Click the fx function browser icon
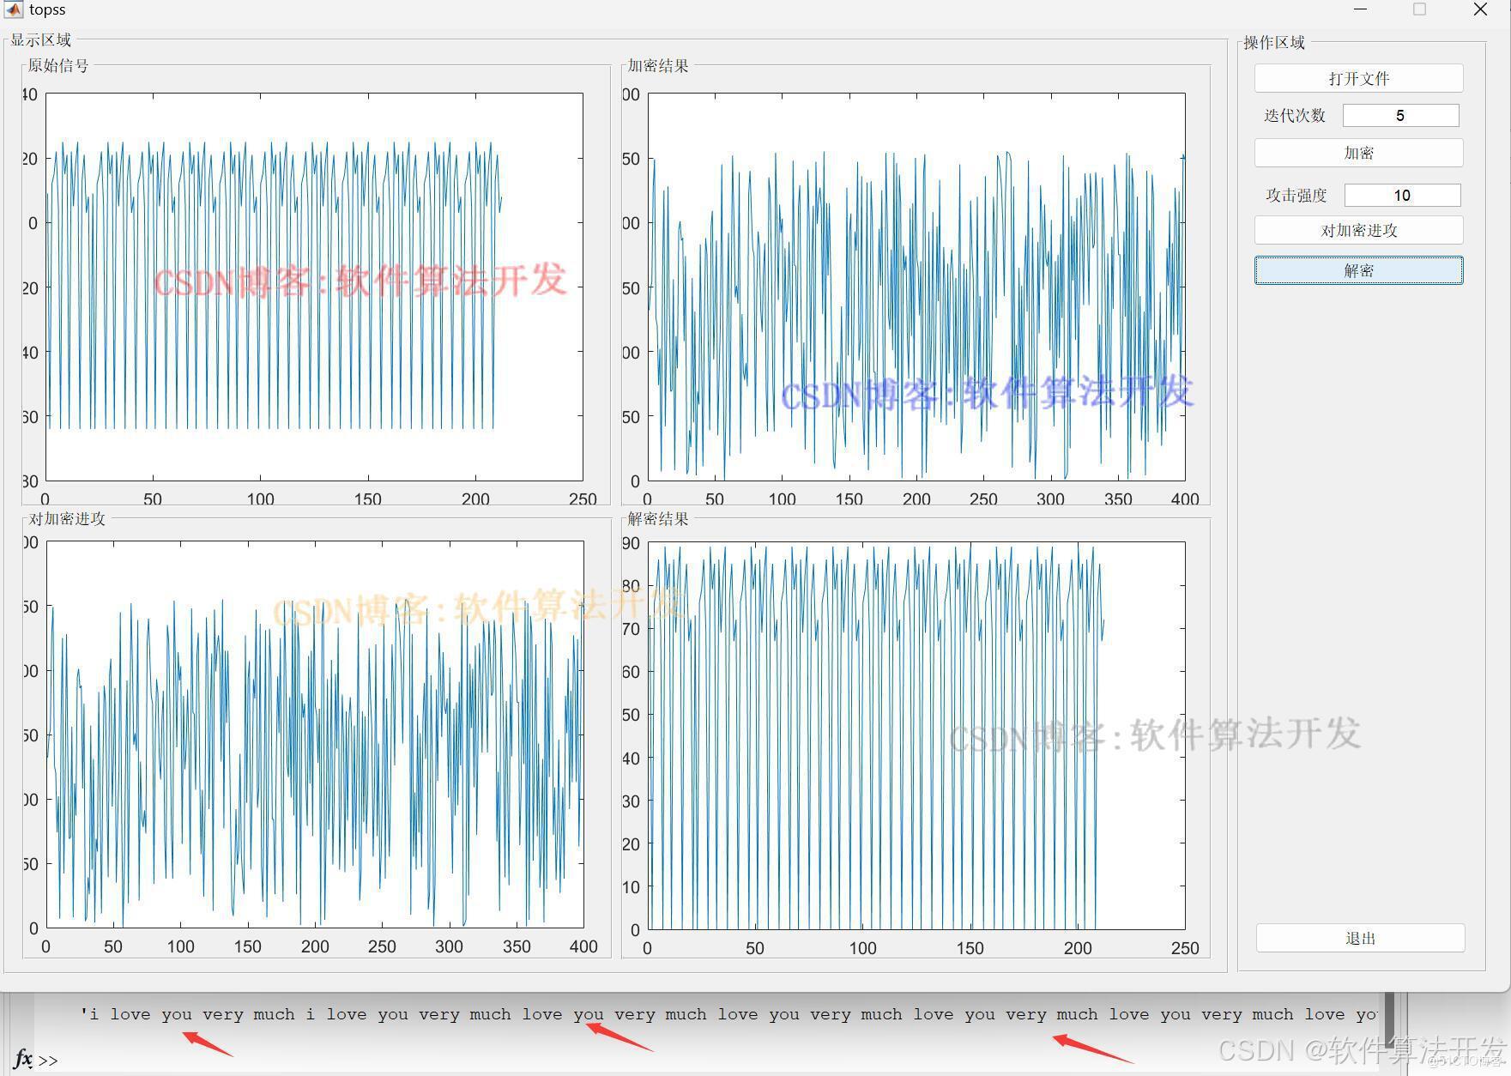 (23, 1059)
